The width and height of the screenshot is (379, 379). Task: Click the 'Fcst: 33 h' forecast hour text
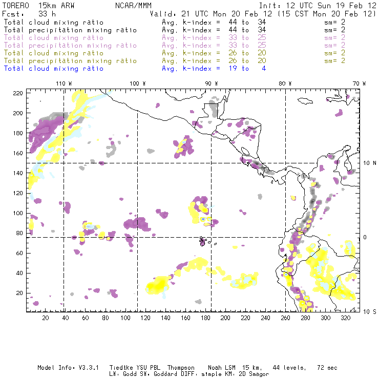pyautogui.click(x=29, y=14)
